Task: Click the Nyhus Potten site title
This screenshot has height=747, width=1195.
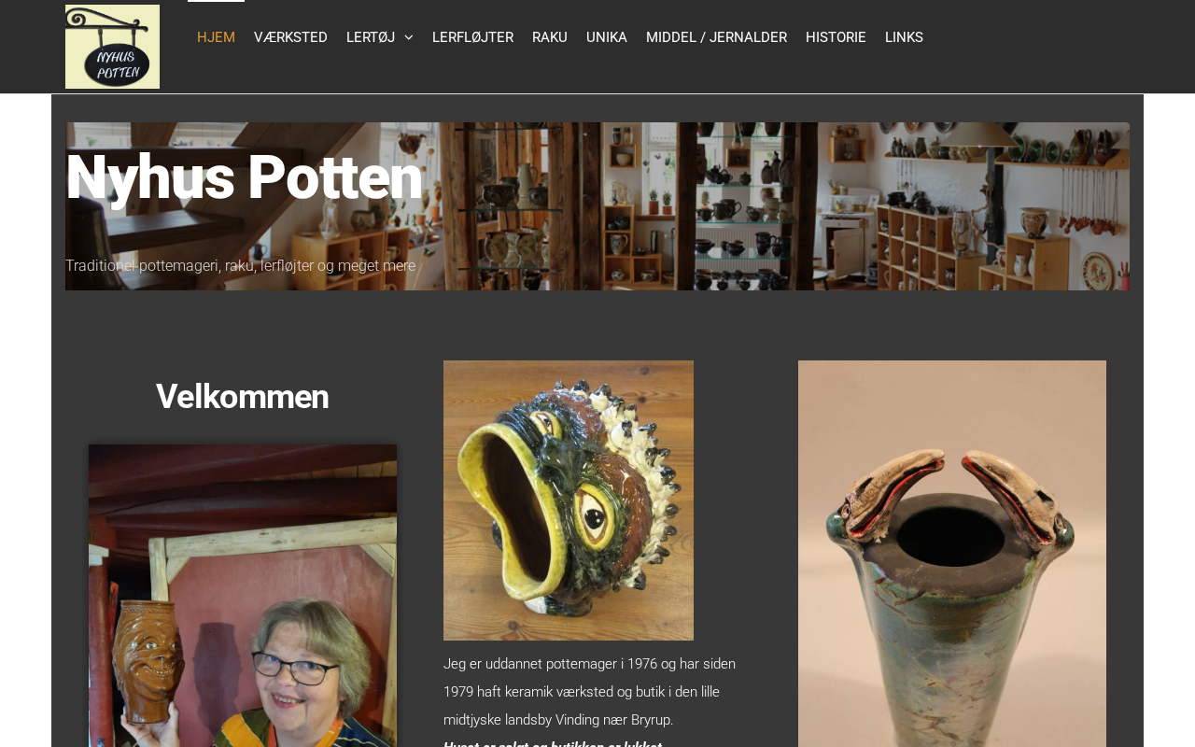Action: [244, 177]
